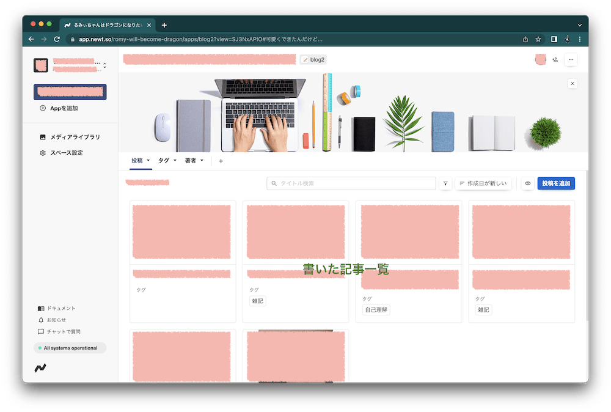Add a new model with plus icon
Screen dimensions: 611x412
click(221, 161)
